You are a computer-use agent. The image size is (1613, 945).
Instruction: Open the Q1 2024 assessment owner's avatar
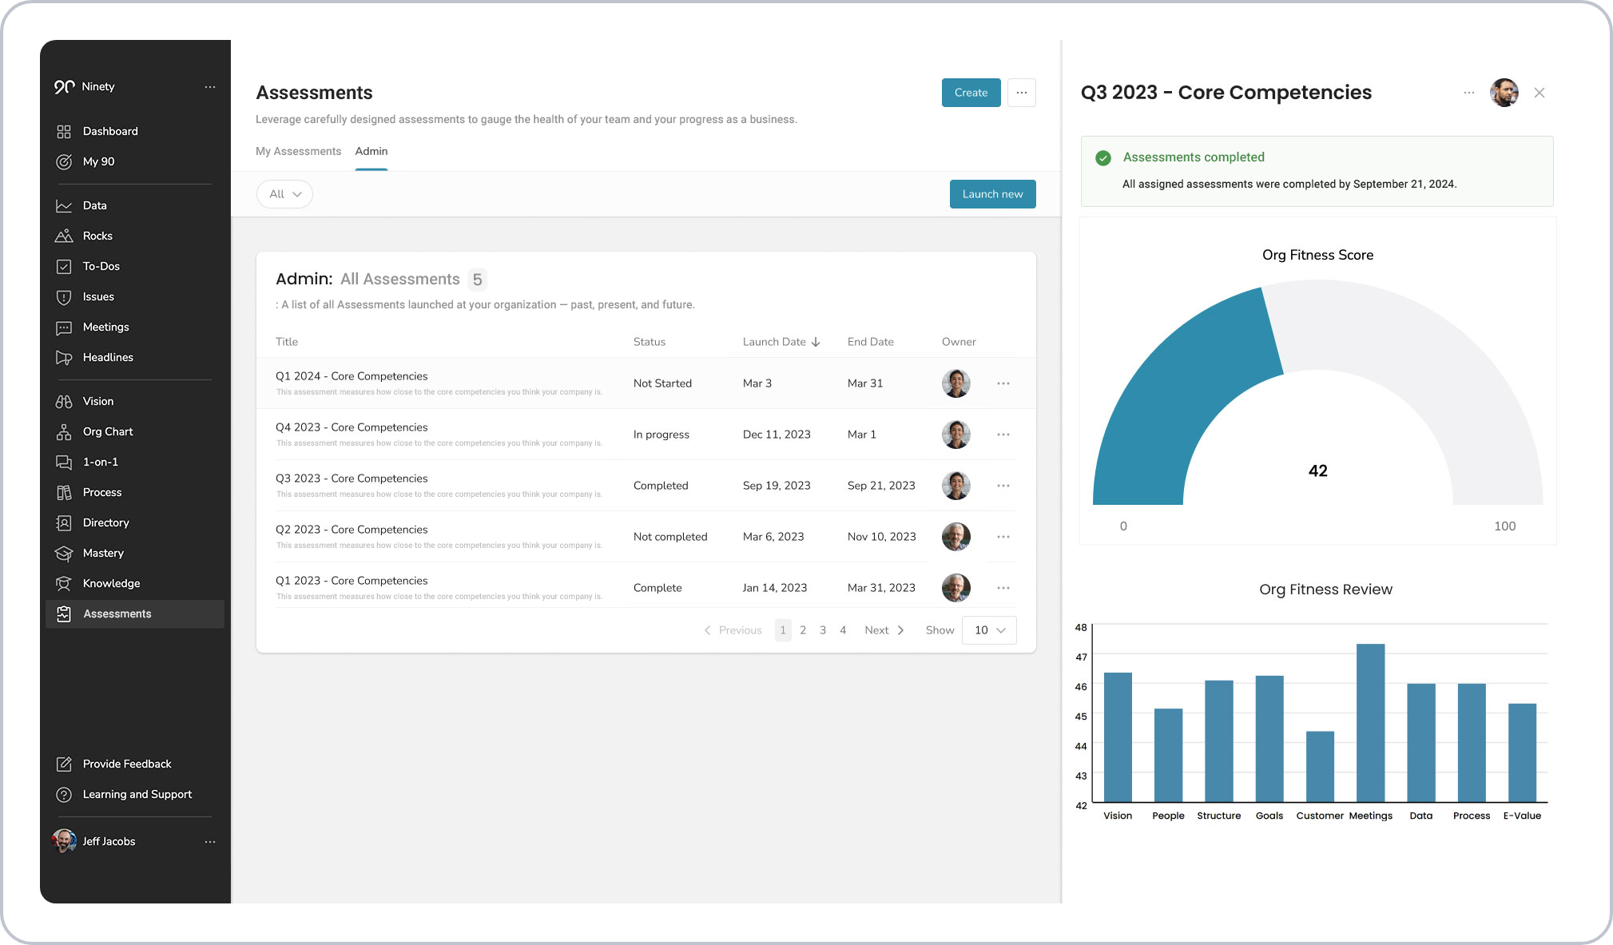(955, 383)
